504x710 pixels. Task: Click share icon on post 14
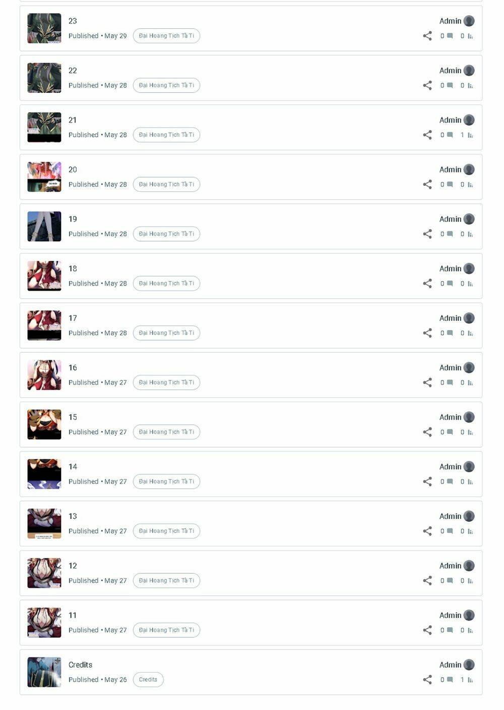click(x=427, y=481)
